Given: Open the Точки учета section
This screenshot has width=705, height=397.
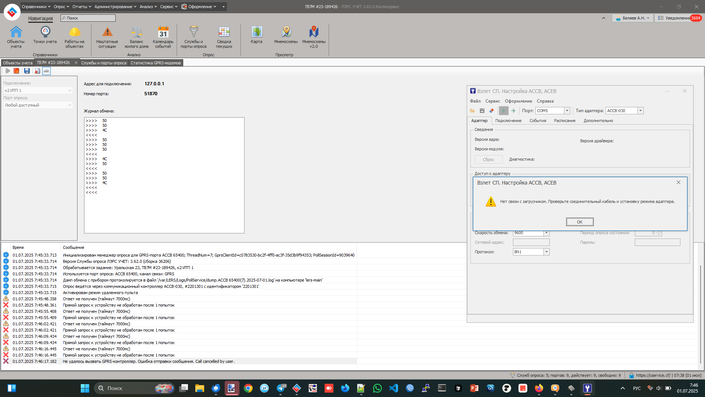Looking at the screenshot, I should (45, 35).
